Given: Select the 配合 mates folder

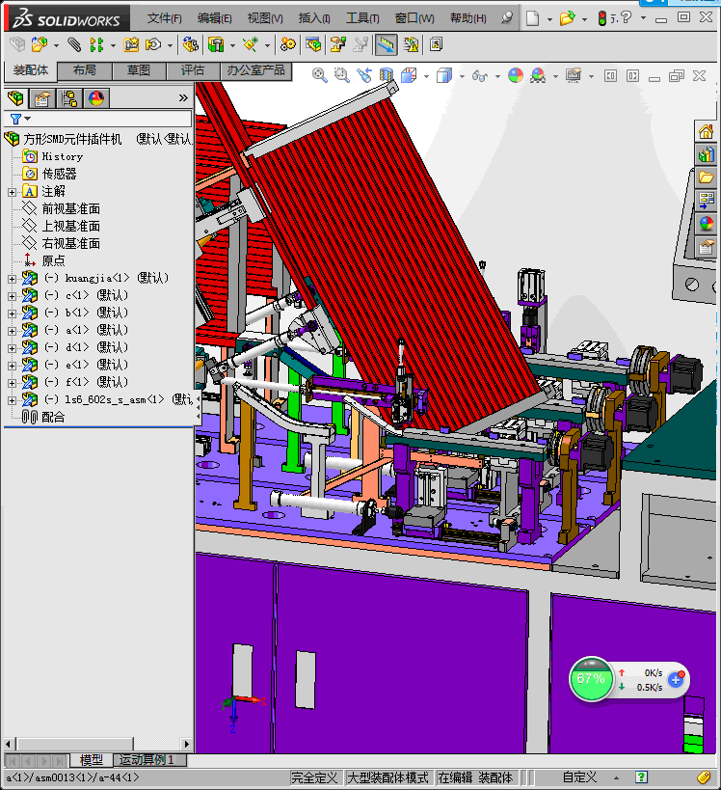Looking at the screenshot, I should click(53, 417).
